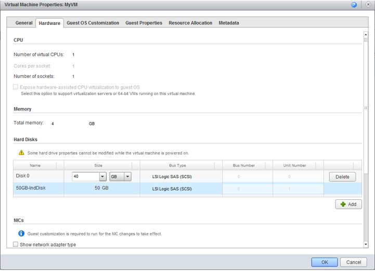Close the Virtual Machine Properties dialog
This screenshot has width=375, height=271.
[x=368, y=5]
